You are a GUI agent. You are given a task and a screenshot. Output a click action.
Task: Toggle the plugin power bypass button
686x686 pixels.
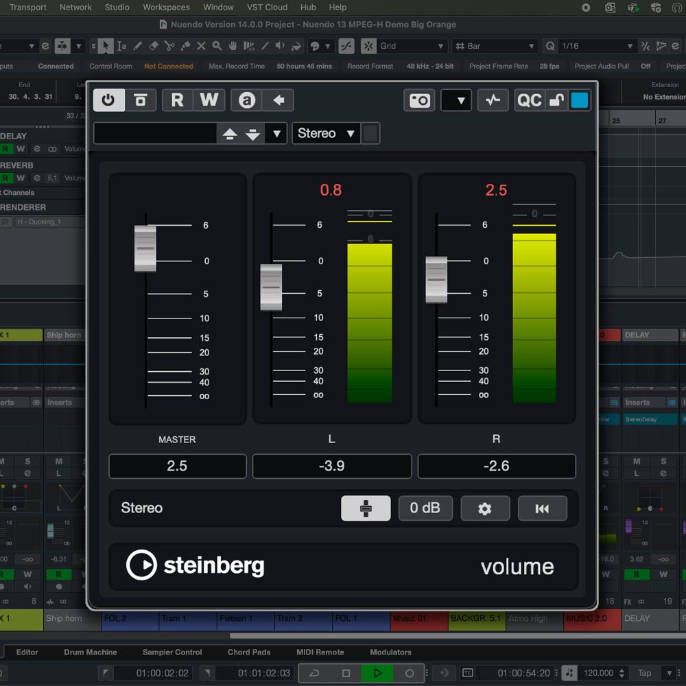108,100
